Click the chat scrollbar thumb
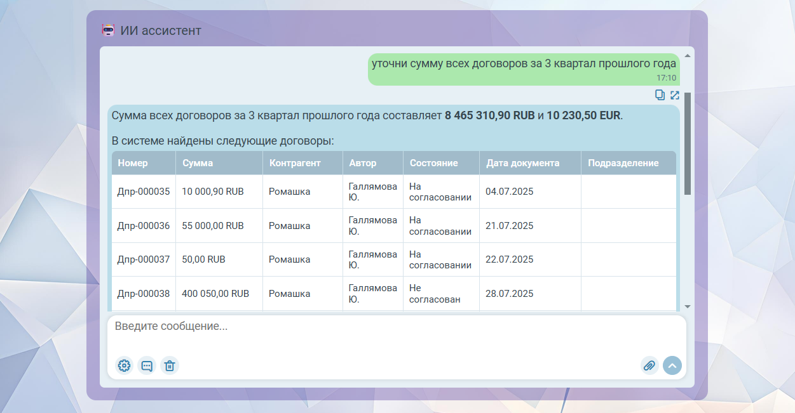This screenshot has height=413, width=795. pos(687,143)
